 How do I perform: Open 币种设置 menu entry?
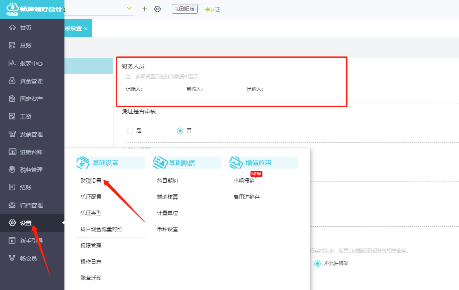(x=167, y=229)
